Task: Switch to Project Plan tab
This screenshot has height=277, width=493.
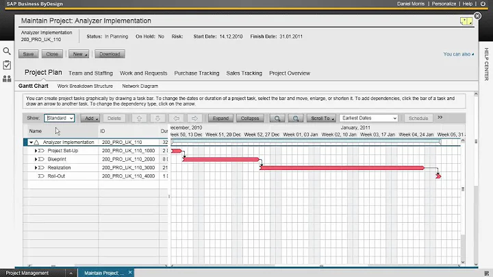Action: [x=43, y=73]
